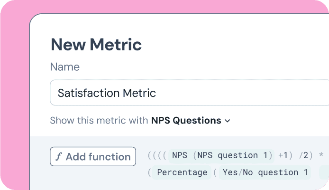The image size is (329, 190).
Task: Click the parenthesis between Percentage and Yes/No
Action: click(215, 172)
